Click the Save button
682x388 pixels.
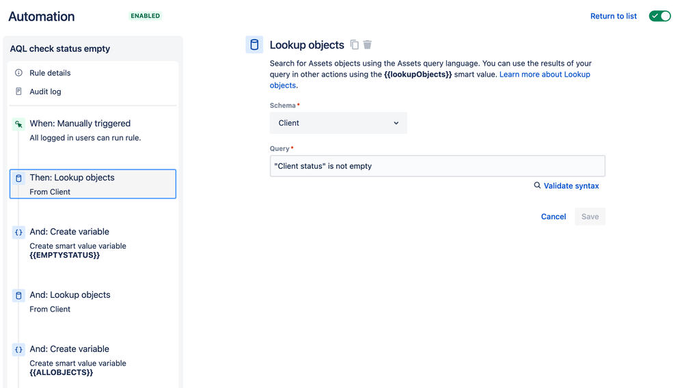click(x=590, y=217)
